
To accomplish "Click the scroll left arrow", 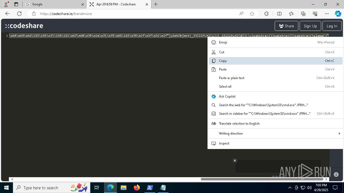I will pyautogui.click(x=12, y=179).
